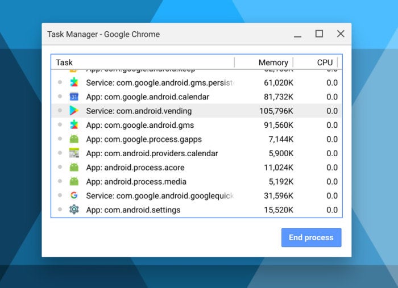Select 'App: android.process.acore' row text

[x=135, y=168]
